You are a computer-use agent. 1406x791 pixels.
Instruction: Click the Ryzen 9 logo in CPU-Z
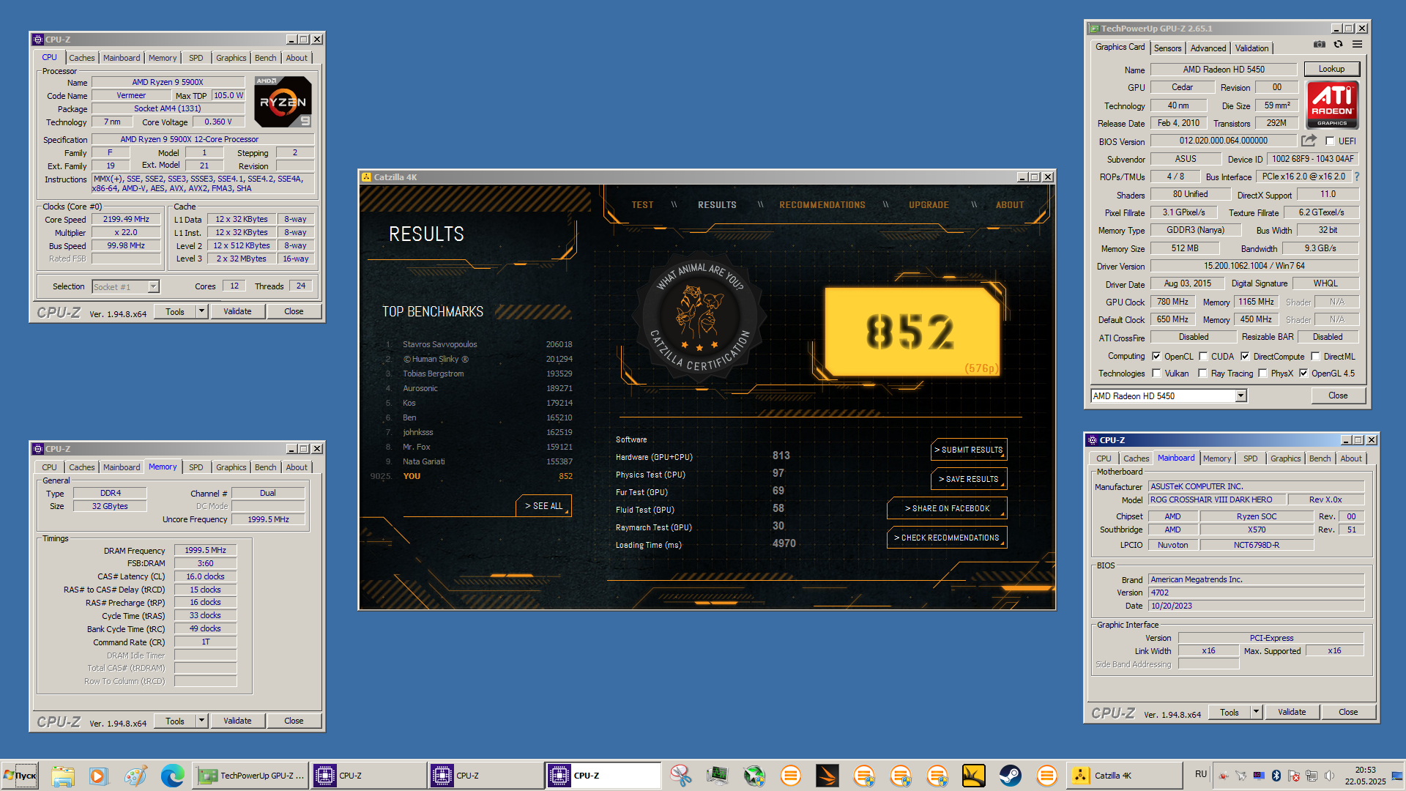click(283, 102)
